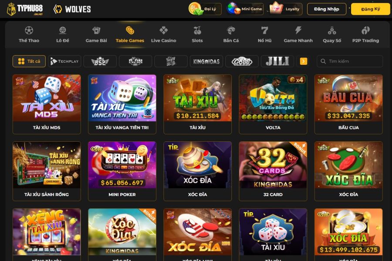Open Game Nhanh lightning category

click(298, 34)
